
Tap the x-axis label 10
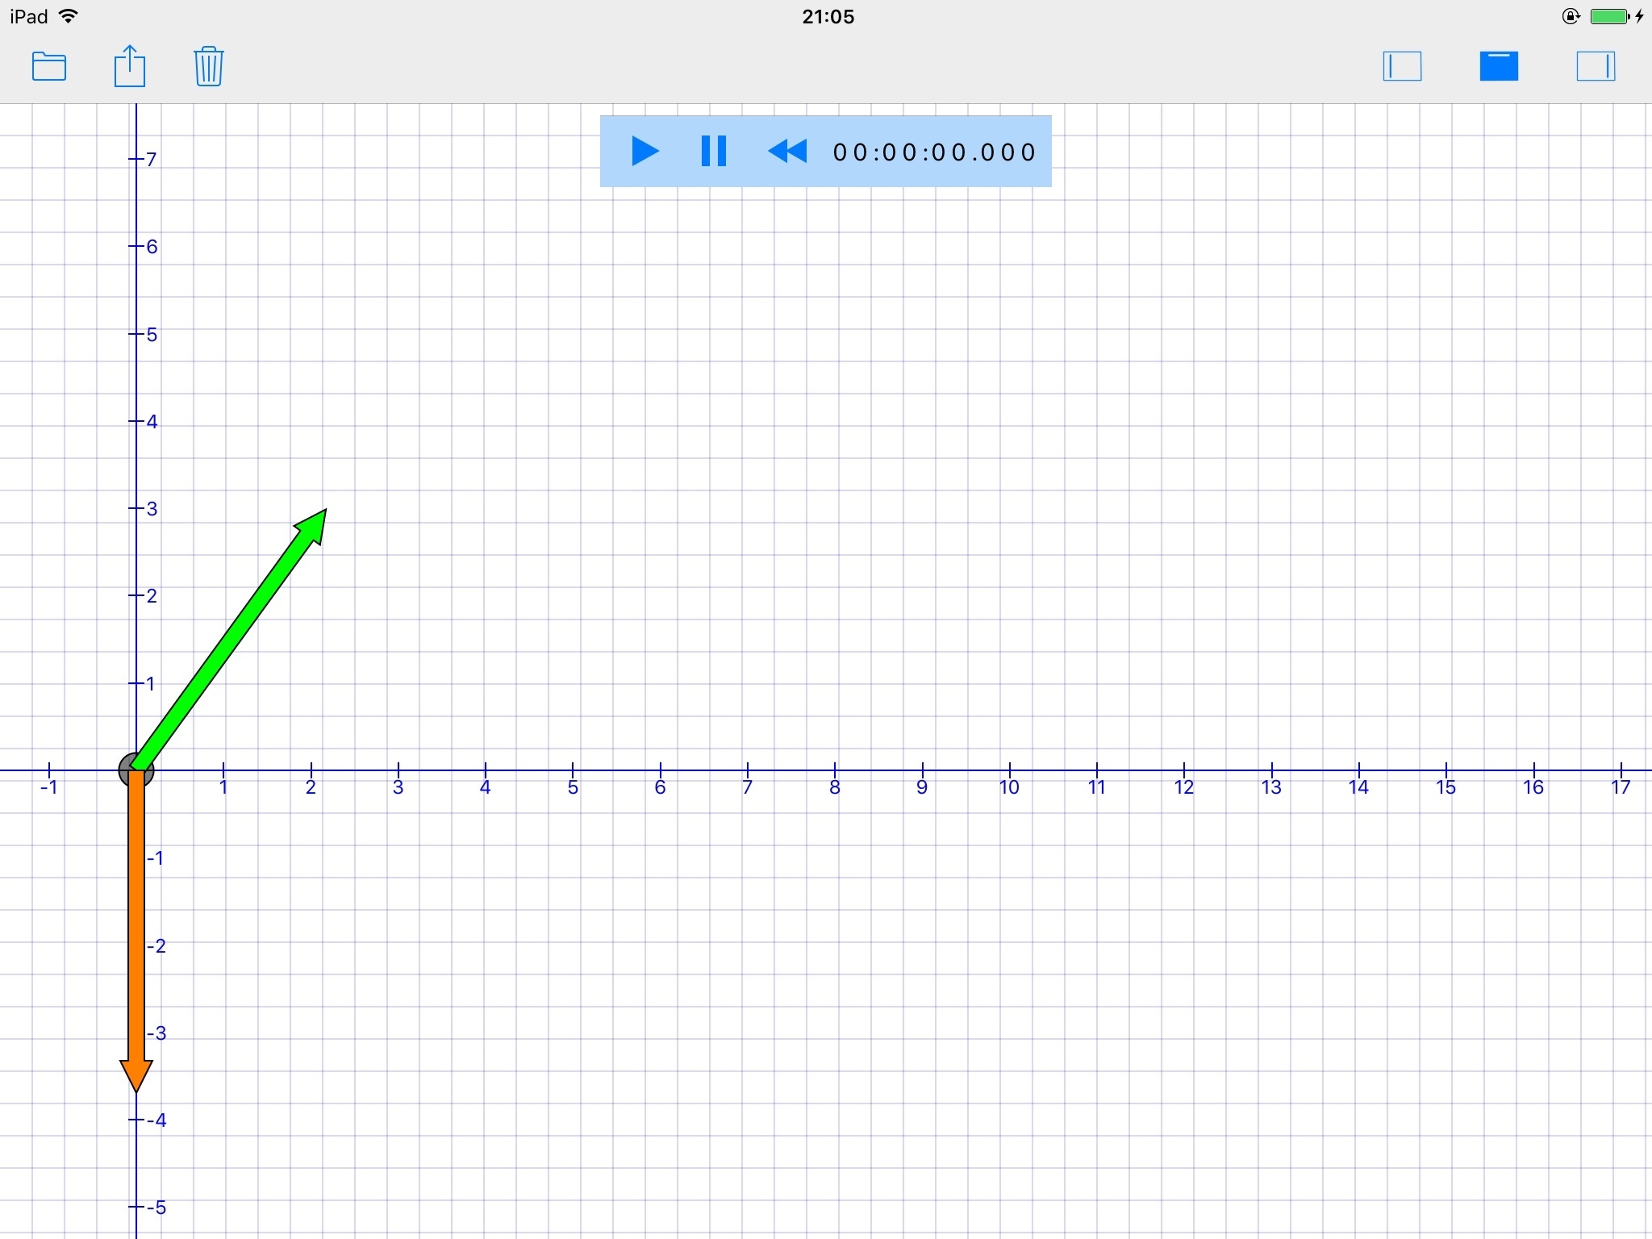pyautogui.click(x=1009, y=787)
